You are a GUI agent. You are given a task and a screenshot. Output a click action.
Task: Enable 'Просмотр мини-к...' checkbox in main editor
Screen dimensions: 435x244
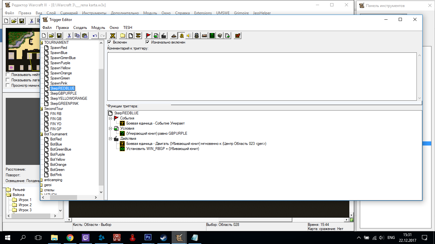tap(8, 85)
